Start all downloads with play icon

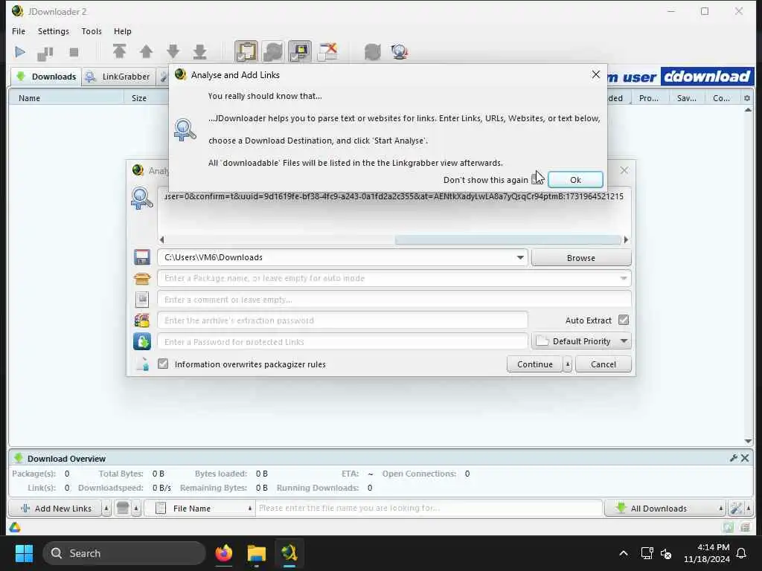click(20, 52)
